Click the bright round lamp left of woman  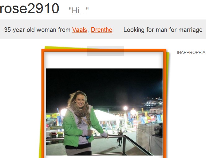64,112
